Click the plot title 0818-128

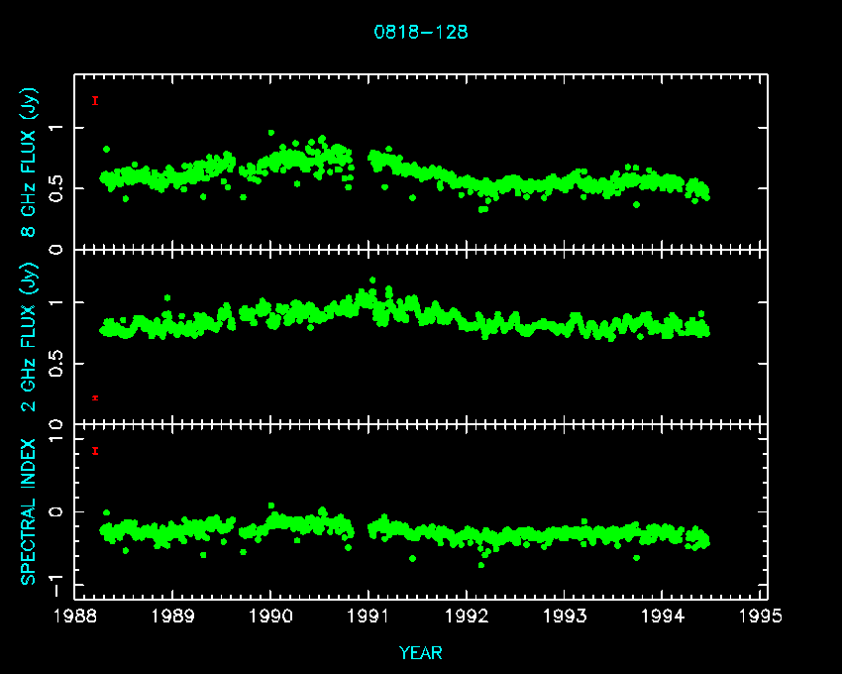point(420,32)
